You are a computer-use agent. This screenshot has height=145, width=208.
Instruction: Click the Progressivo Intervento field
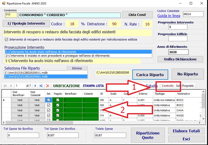pos(178,27)
